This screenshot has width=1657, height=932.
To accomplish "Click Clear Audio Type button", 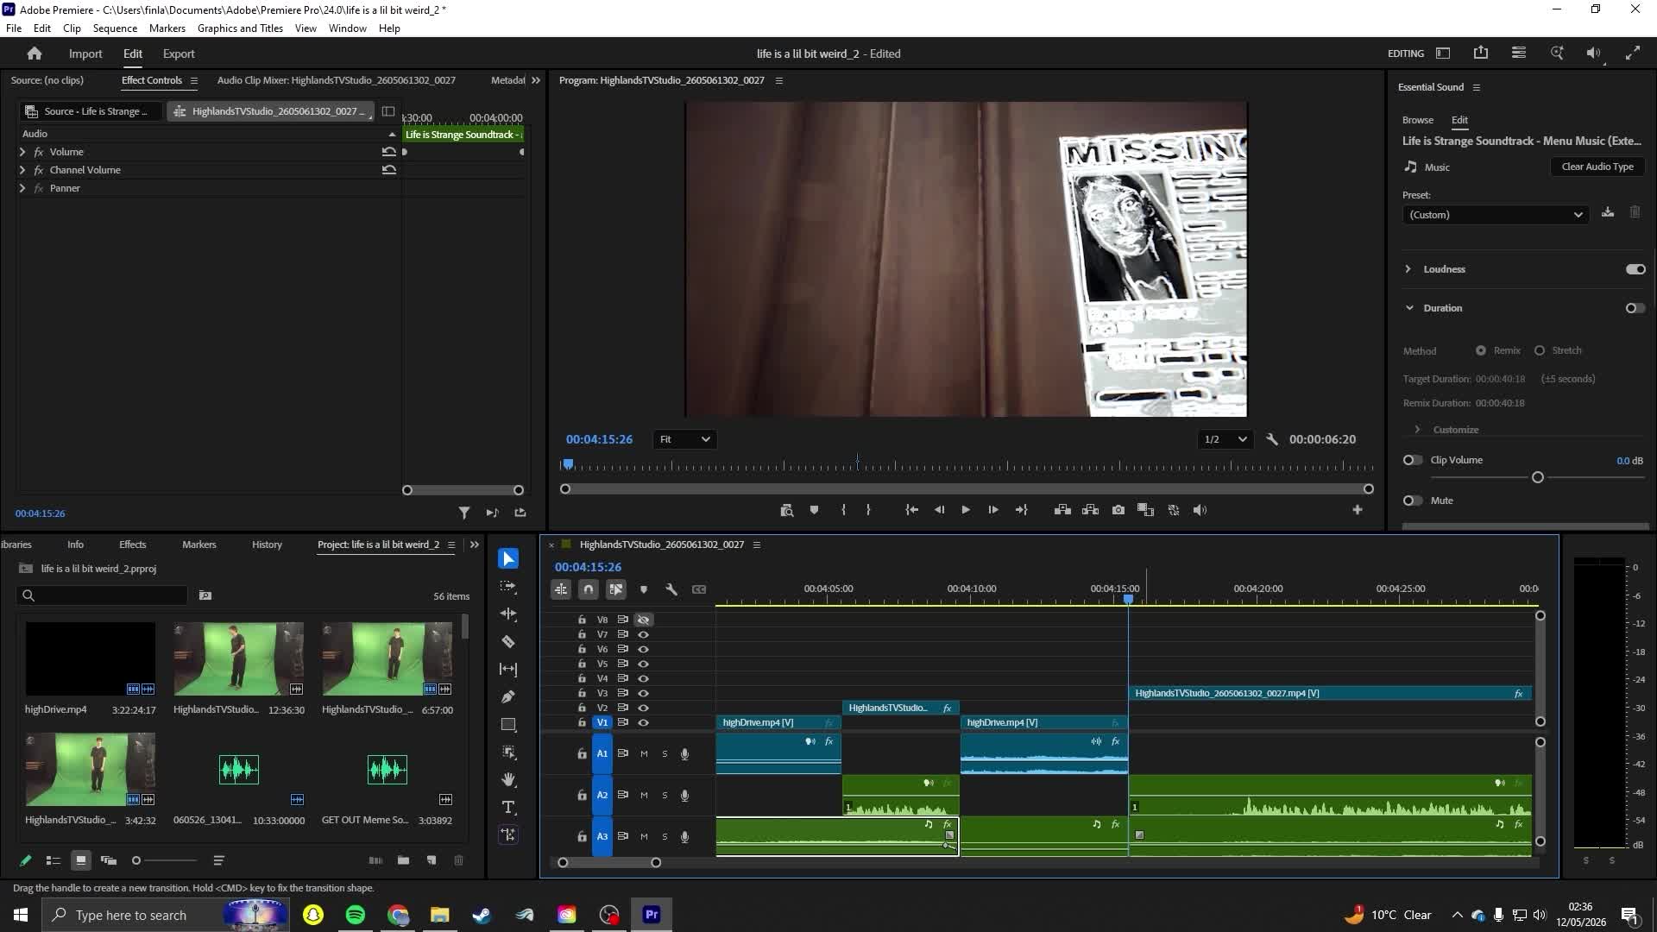I will [x=1597, y=167].
